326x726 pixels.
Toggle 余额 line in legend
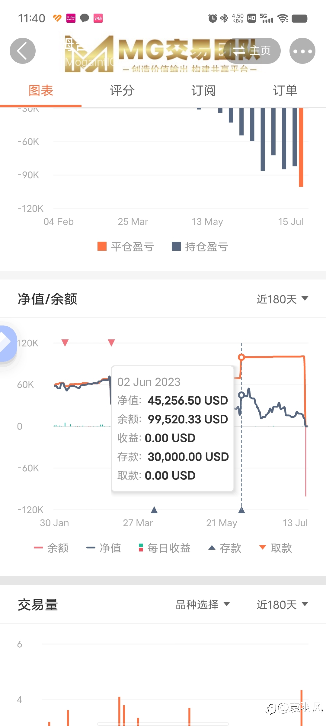point(51,548)
